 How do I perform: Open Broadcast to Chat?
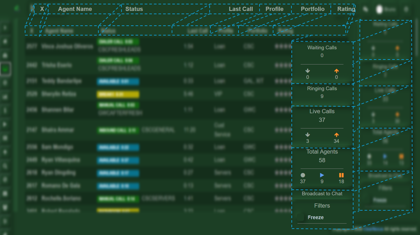pyautogui.click(x=322, y=194)
